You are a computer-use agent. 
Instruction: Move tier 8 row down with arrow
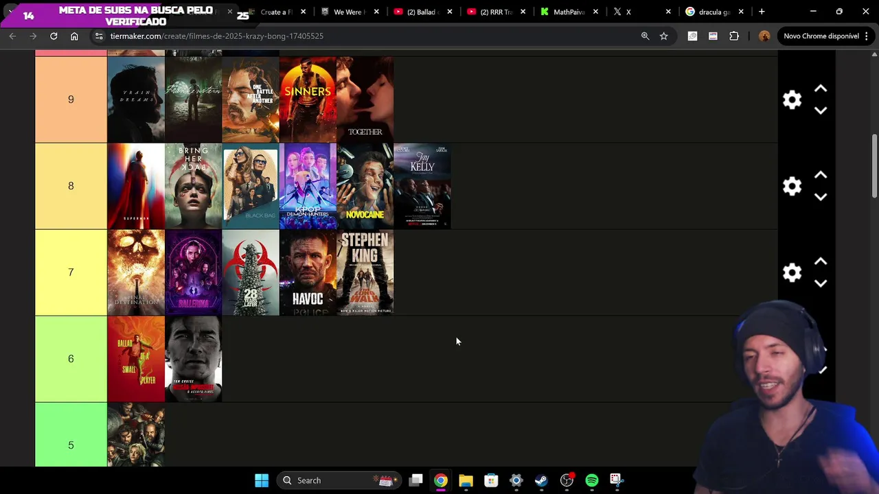(821, 197)
